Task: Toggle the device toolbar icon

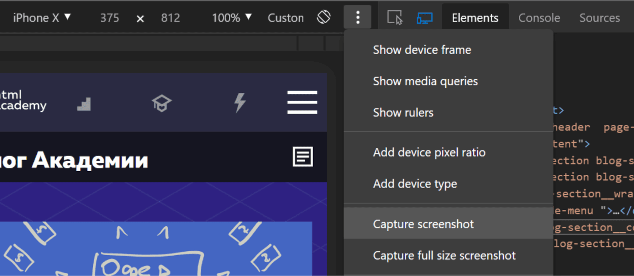Action: point(424,18)
